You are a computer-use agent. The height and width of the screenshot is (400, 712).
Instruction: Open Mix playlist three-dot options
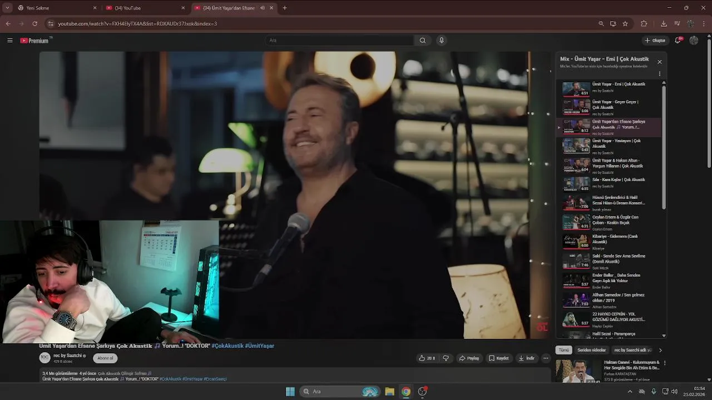660,74
